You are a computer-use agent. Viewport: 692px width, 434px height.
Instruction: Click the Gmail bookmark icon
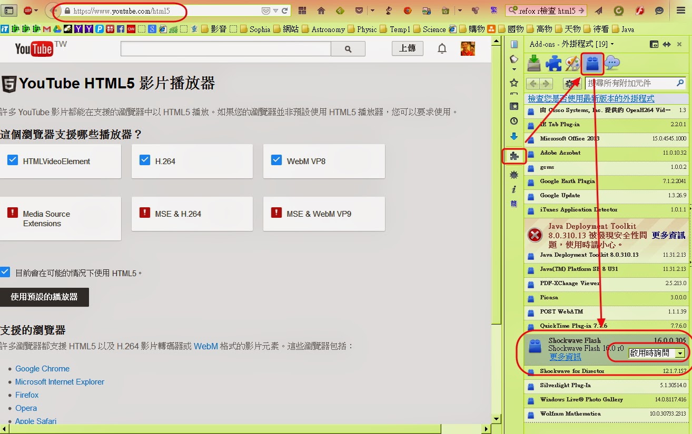[x=47, y=29]
